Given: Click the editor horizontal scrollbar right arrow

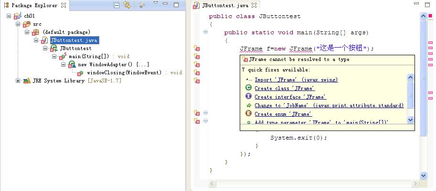Looking at the screenshot, I should pyautogui.click(x=415, y=183).
